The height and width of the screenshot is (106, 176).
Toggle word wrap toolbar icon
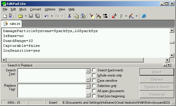click(x=114, y=16)
